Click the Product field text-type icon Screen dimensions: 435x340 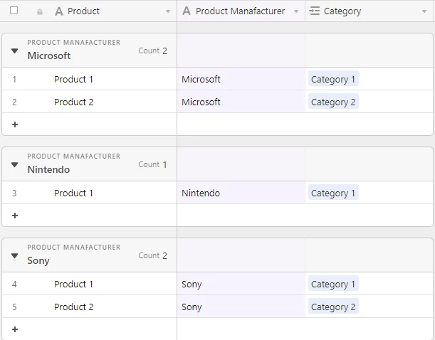pos(59,11)
